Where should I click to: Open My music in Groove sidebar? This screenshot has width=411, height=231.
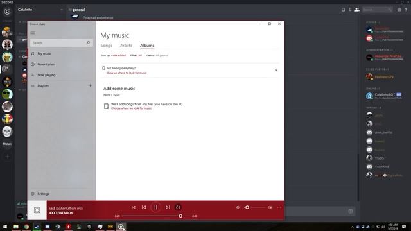62,53
